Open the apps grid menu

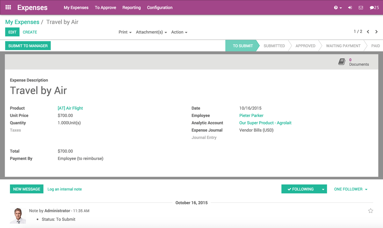[8, 7]
